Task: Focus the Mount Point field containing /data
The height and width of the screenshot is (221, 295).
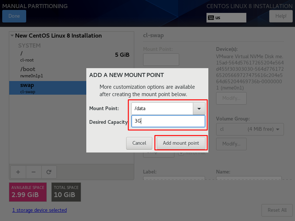Action: (162, 109)
